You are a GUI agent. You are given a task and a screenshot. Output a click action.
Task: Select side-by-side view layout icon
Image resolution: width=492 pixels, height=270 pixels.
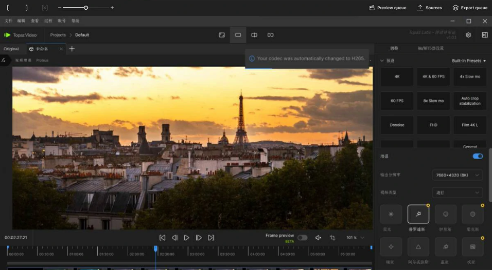[x=270, y=35]
